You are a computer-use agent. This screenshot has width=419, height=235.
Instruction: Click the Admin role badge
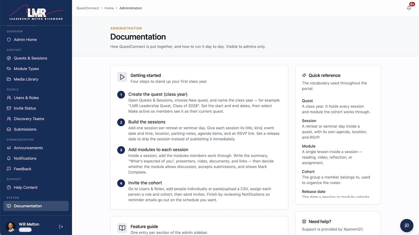click(x=25, y=230)
